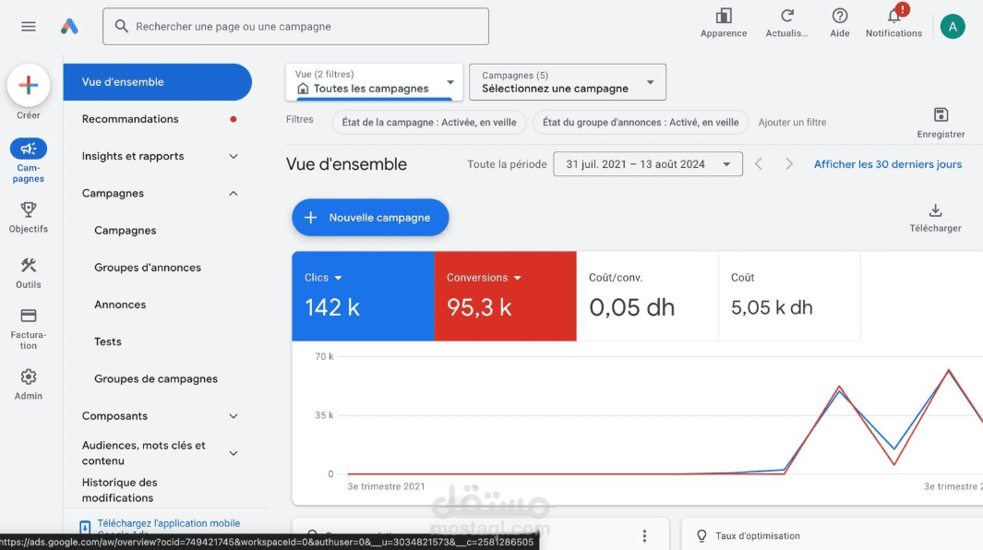This screenshot has width=983, height=550.
Task: Expand Audiences, mots clés et contenu
Action: coord(234,453)
